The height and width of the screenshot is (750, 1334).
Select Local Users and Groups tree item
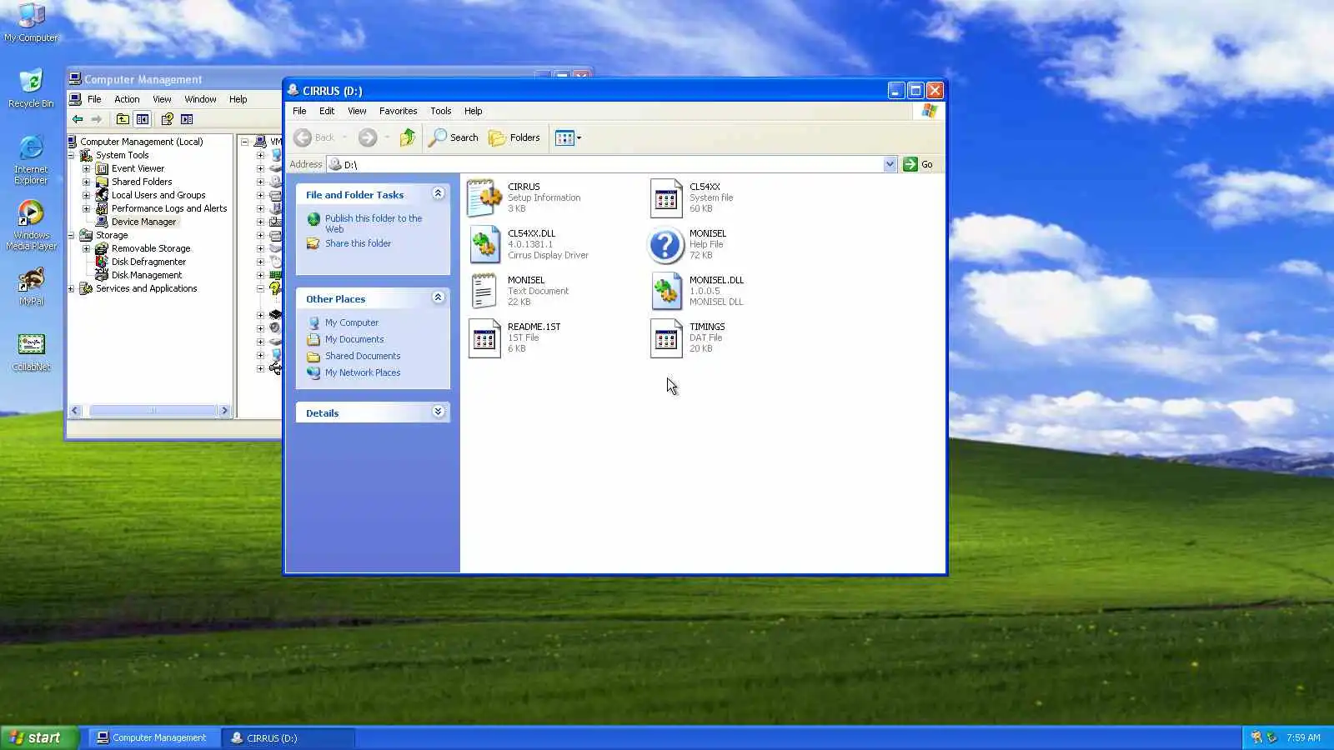[x=158, y=195]
